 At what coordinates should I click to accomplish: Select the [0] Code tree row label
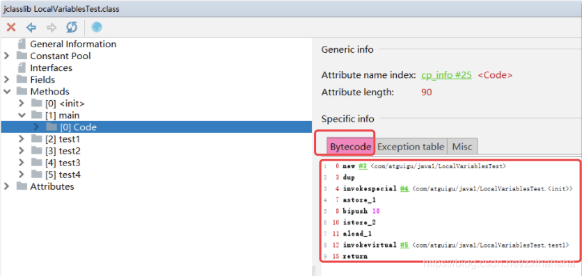tap(78, 127)
